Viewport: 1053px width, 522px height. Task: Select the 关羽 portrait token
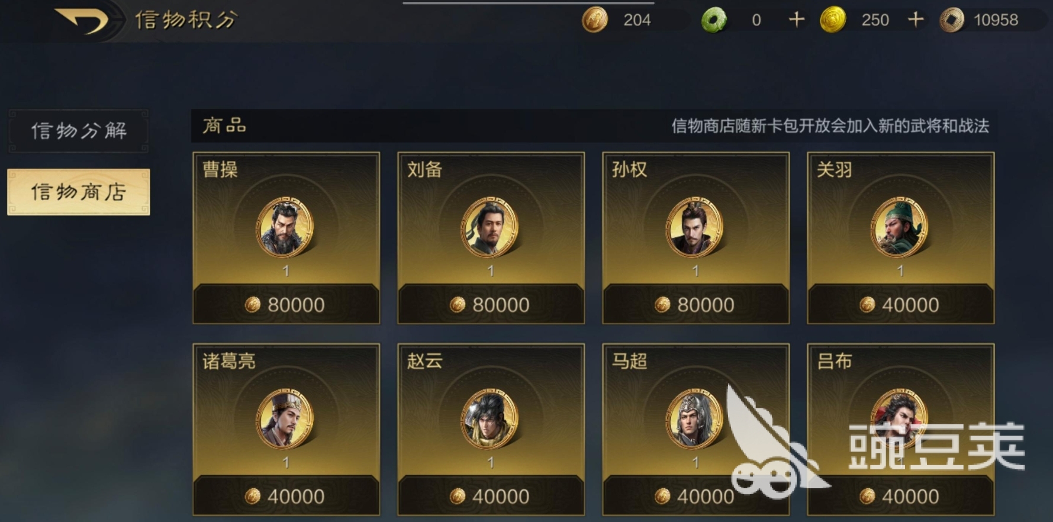pos(900,227)
